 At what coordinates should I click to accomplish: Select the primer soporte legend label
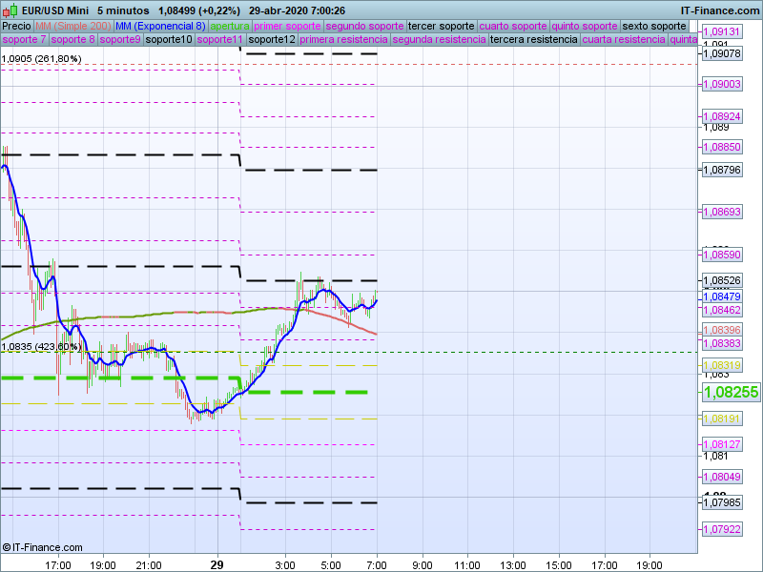288,26
